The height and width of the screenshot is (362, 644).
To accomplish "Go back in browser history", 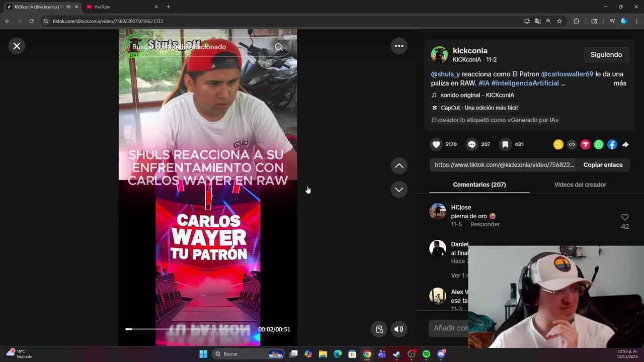I will [7, 21].
